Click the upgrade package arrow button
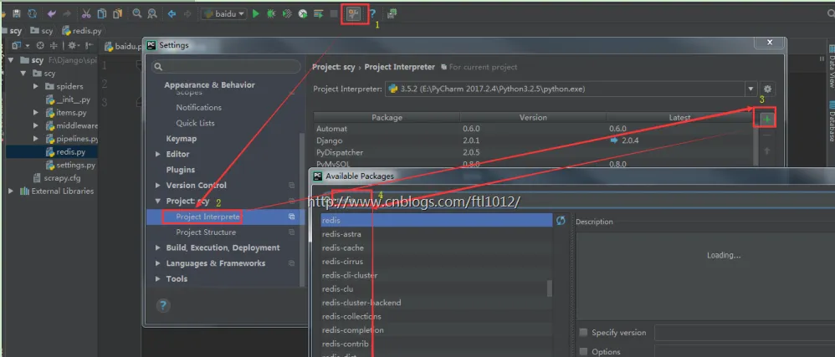The width and height of the screenshot is (835, 357). pos(767,151)
